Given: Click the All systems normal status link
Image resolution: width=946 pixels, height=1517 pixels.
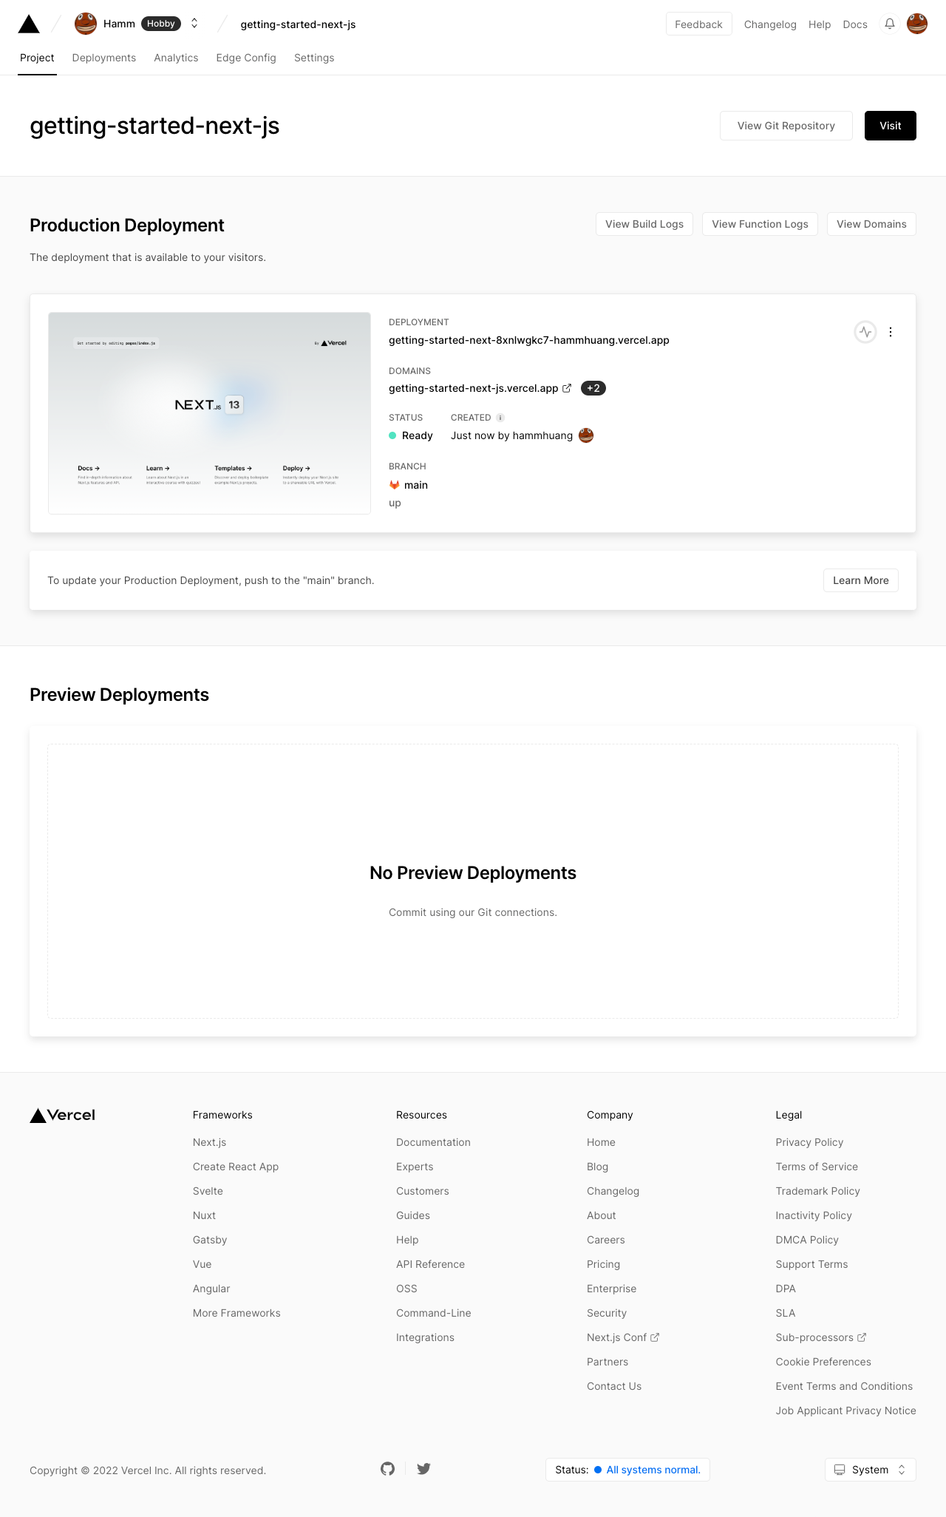Looking at the screenshot, I should coord(653,1470).
